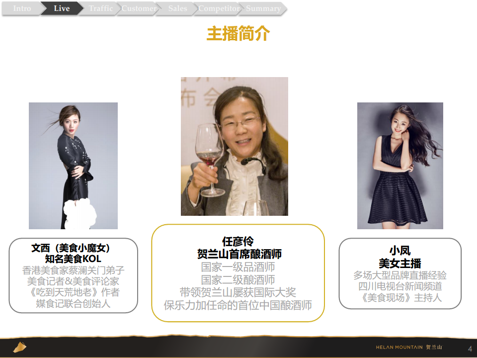This screenshot has height=358, width=477.
Task: Select the photo of 任彦伶 holding wine glass
Action: click(x=235, y=146)
